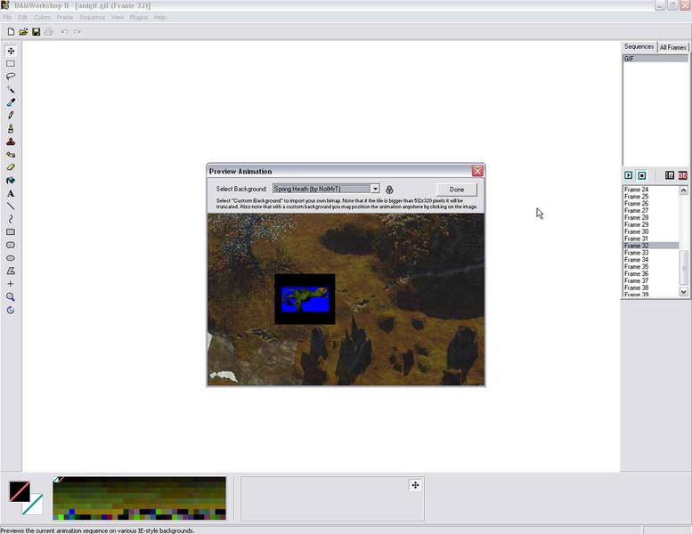Select Frame 31 in the frame list

coord(651,239)
